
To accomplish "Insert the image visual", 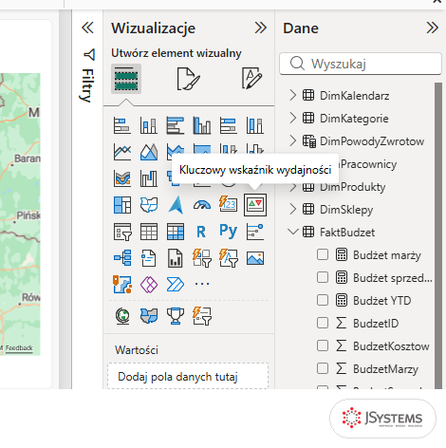I will coord(255,258).
